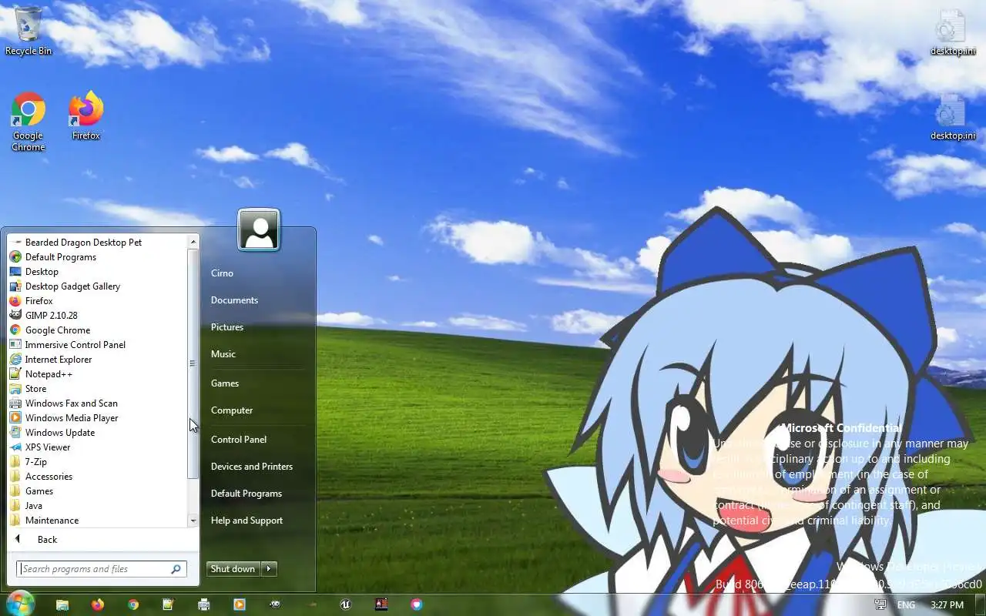Click the heart-shaped icon on the taskbar
The height and width of the screenshot is (616, 986).
(417, 604)
